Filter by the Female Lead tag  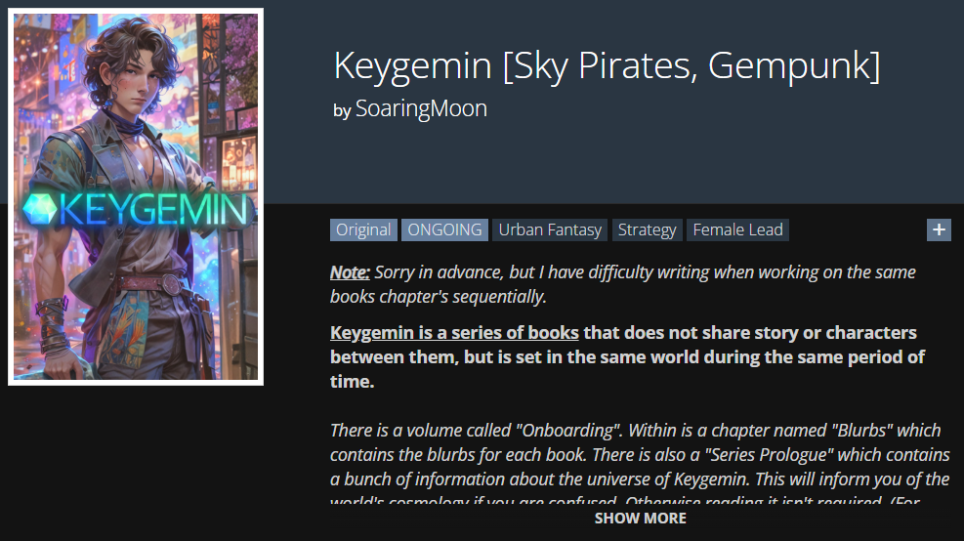click(737, 229)
